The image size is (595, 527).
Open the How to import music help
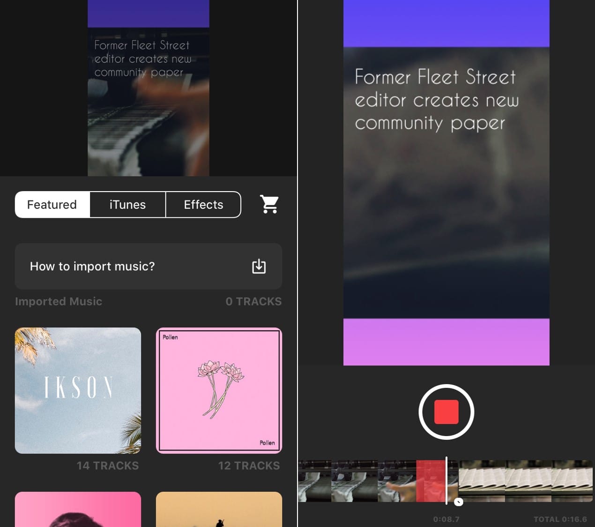click(x=149, y=266)
